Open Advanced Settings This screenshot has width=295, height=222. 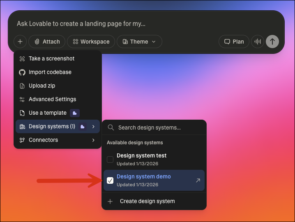[58, 99]
